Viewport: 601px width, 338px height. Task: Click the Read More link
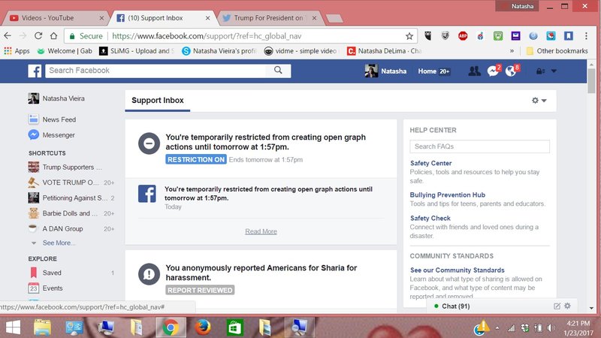(261, 231)
